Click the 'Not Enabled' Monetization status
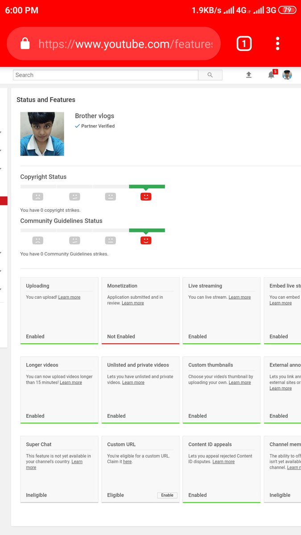 [121, 337]
